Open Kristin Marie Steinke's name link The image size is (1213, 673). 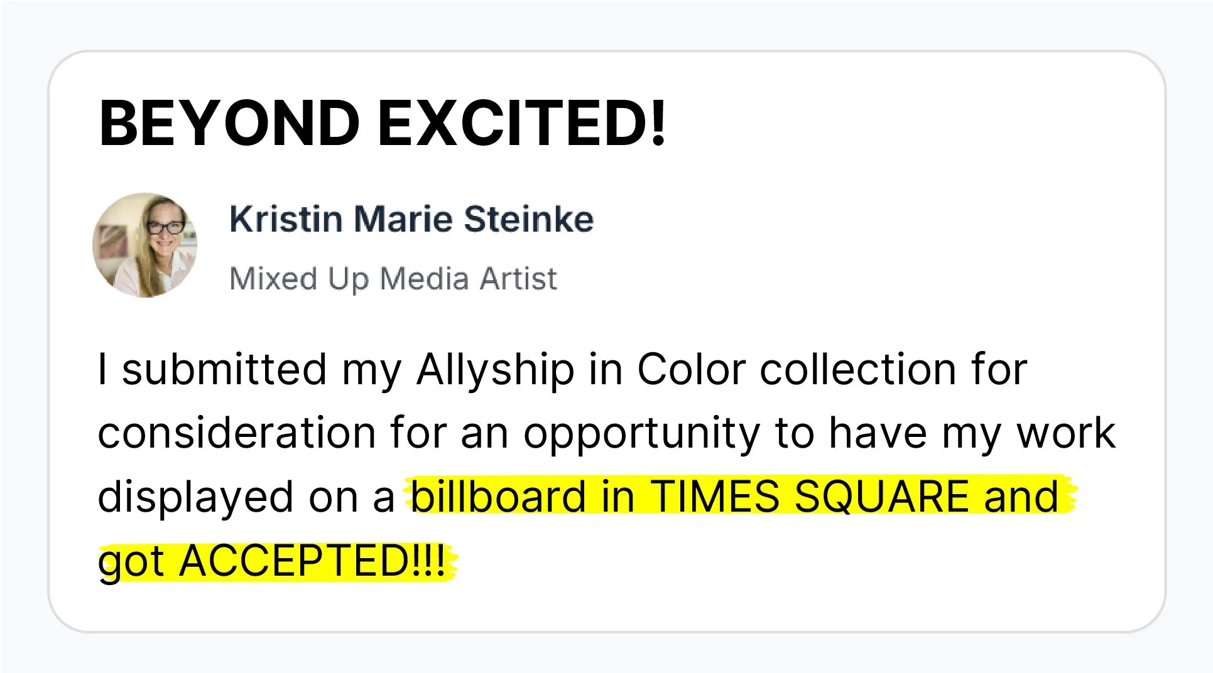(x=411, y=219)
